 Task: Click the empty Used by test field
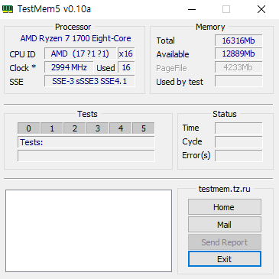pyautogui.click(x=238, y=81)
